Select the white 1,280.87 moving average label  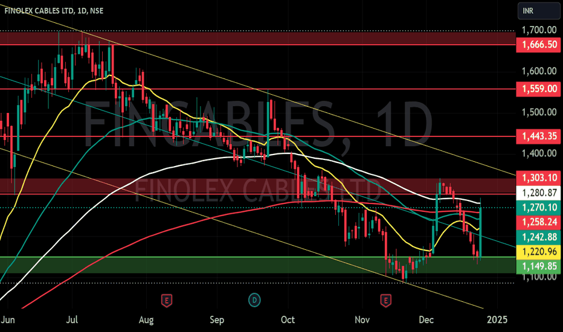(539, 193)
